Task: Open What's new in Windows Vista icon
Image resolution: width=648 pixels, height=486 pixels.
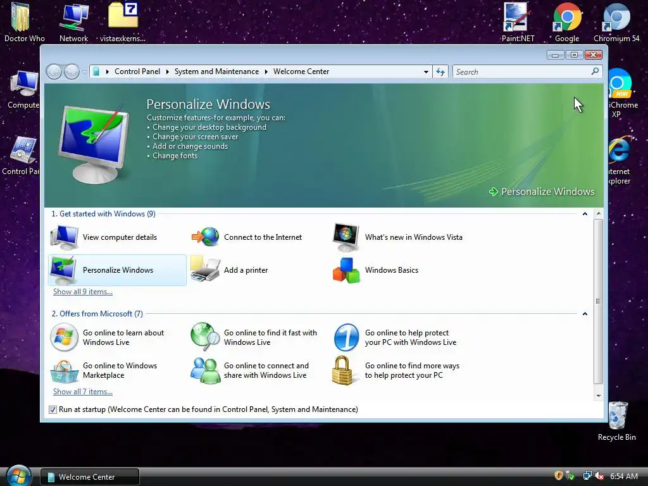Action: 346,237
